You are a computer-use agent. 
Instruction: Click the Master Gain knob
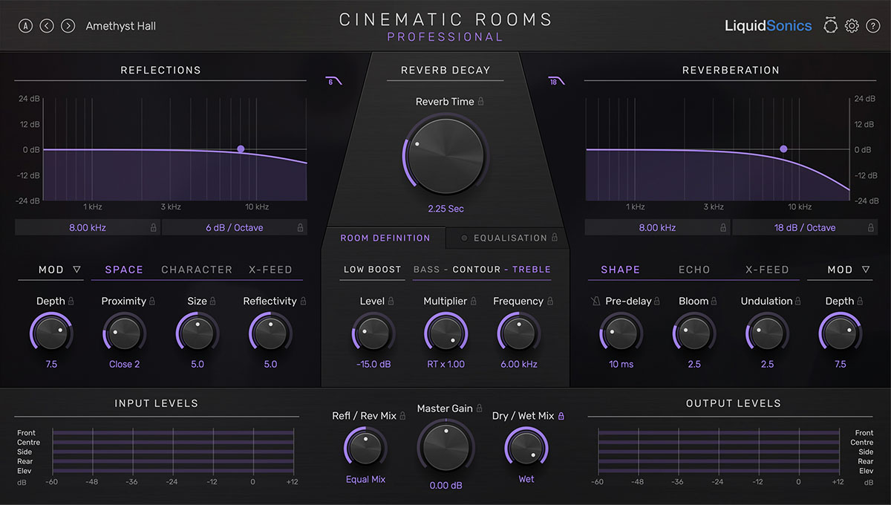tap(446, 449)
